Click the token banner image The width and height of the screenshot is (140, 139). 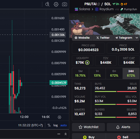pyautogui.click(x=104, y=24)
